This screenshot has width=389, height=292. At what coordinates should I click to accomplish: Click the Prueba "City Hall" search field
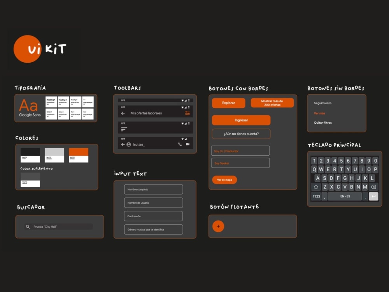point(59,227)
